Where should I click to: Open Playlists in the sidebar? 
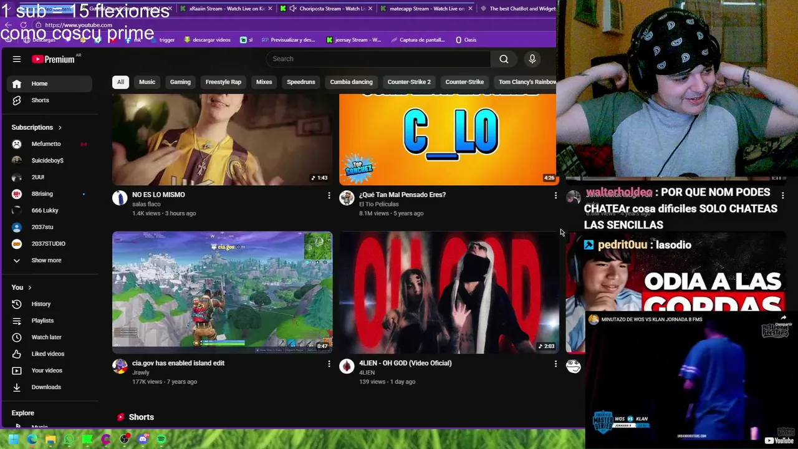pyautogui.click(x=49, y=321)
